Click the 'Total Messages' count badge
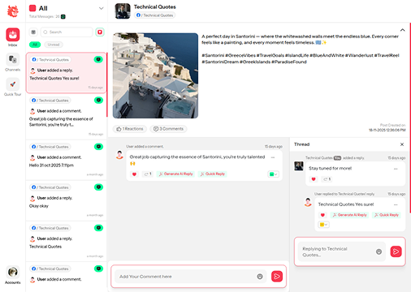The image size is (411, 292). point(63,17)
